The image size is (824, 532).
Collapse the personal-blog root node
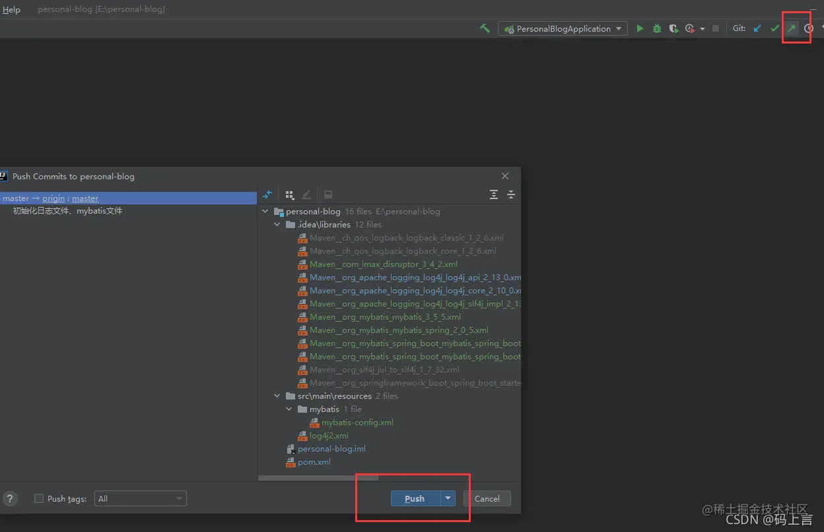[x=265, y=212]
